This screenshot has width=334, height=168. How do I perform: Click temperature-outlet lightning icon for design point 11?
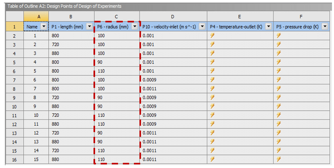(212, 124)
